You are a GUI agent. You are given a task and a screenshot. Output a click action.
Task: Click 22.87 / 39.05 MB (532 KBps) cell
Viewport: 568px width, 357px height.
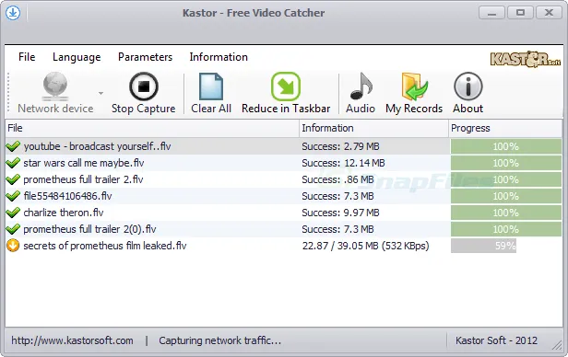click(366, 246)
